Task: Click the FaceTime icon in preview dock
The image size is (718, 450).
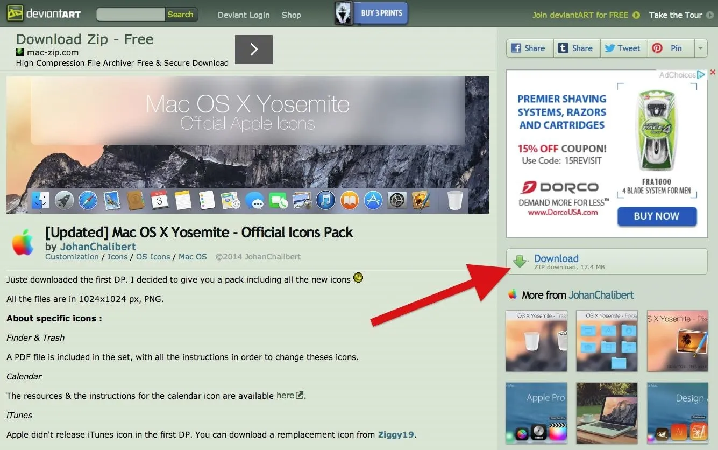Action: click(278, 201)
